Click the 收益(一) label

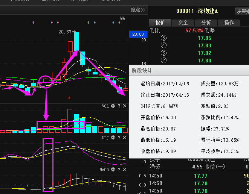215,167
